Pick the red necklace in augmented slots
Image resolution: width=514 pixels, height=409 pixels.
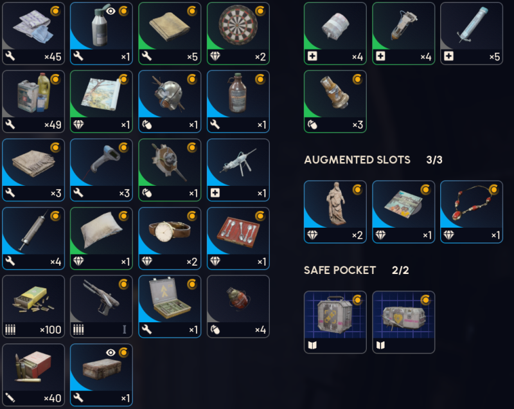point(472,212)
